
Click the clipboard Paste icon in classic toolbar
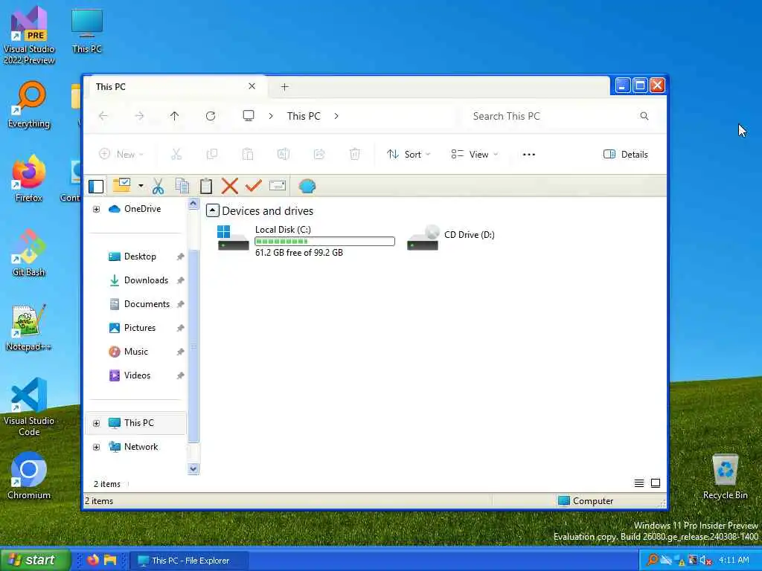click(206, 186)
